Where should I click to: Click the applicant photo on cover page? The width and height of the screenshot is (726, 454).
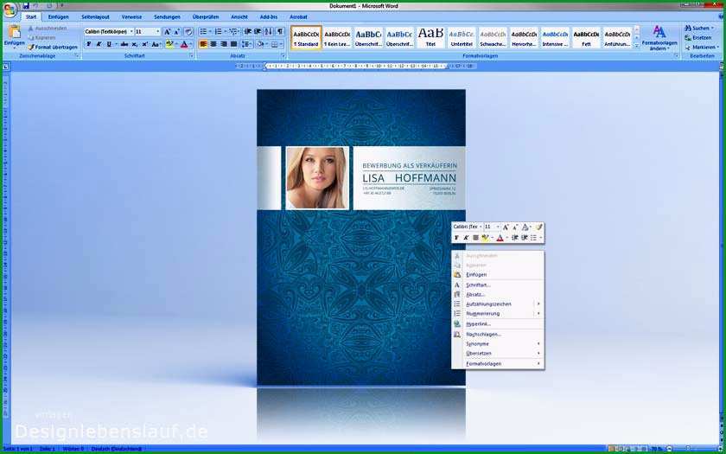pyautogui.click(x=317, y=178)
